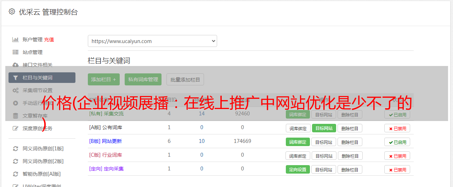
Task: Click 目标网站 for 定向采集 row
Action: coord(324,169)
